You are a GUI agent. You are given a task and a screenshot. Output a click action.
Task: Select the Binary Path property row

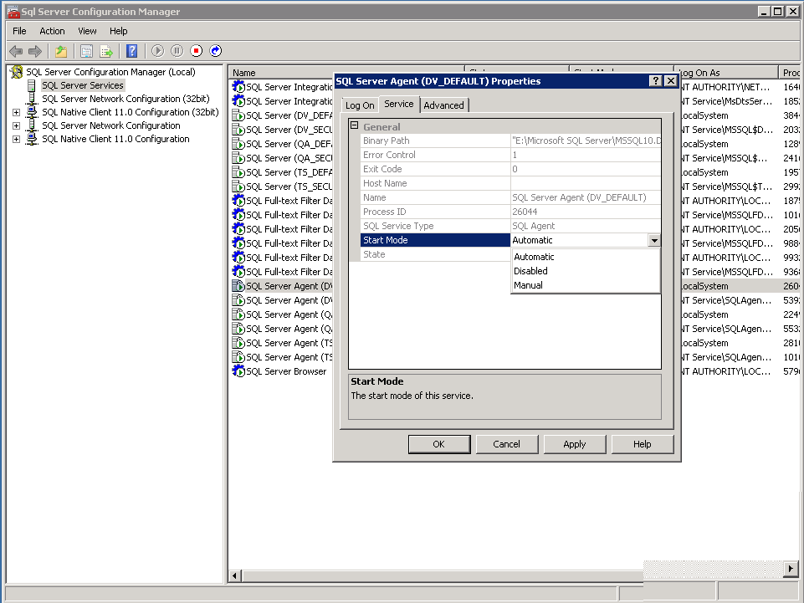coord(510,141)
